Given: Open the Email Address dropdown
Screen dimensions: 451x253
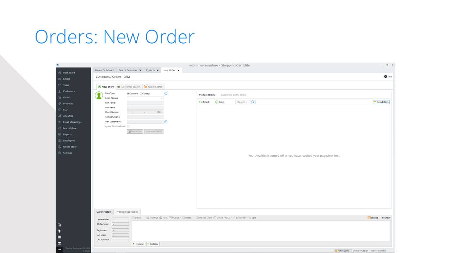Looking at the screenshot, I should (162, 98).
